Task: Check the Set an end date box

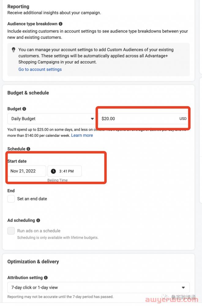Action: pos(11,199)
